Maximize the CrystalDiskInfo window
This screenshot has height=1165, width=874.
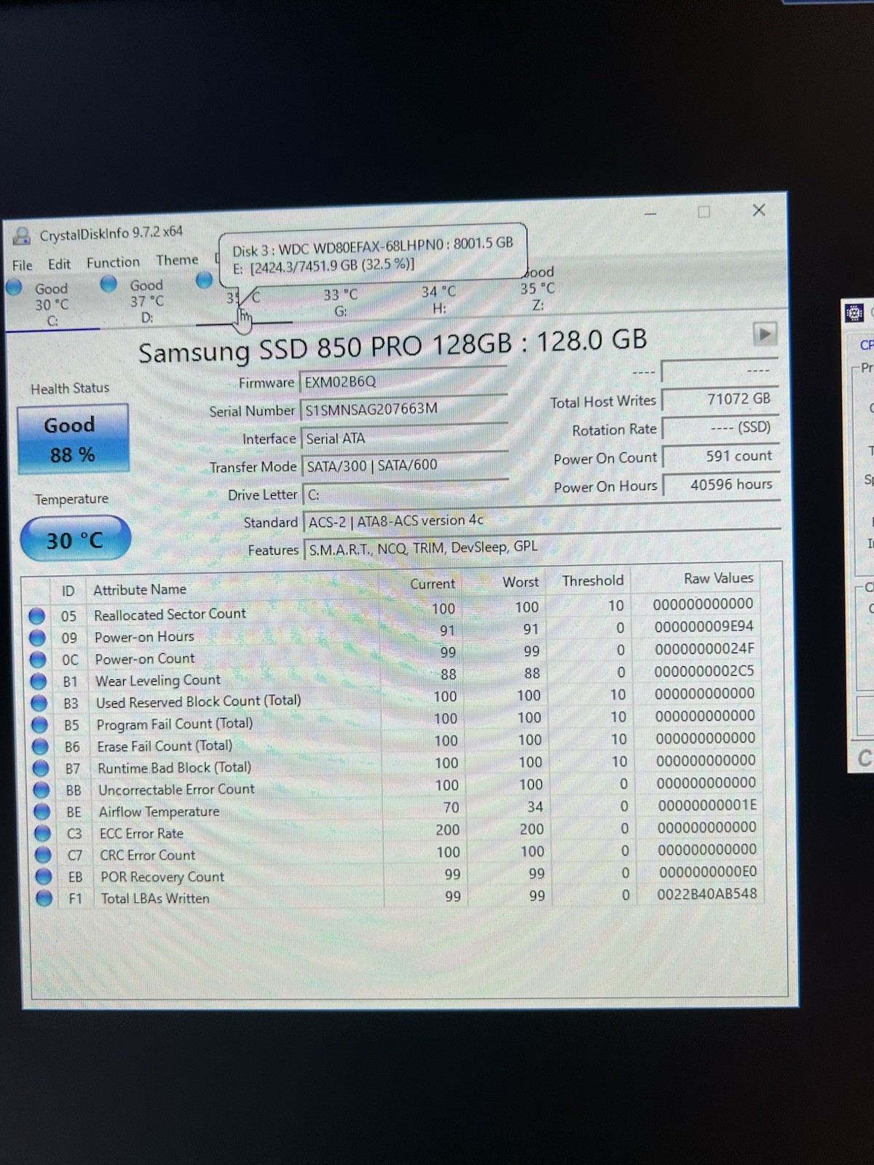[704, 212]
